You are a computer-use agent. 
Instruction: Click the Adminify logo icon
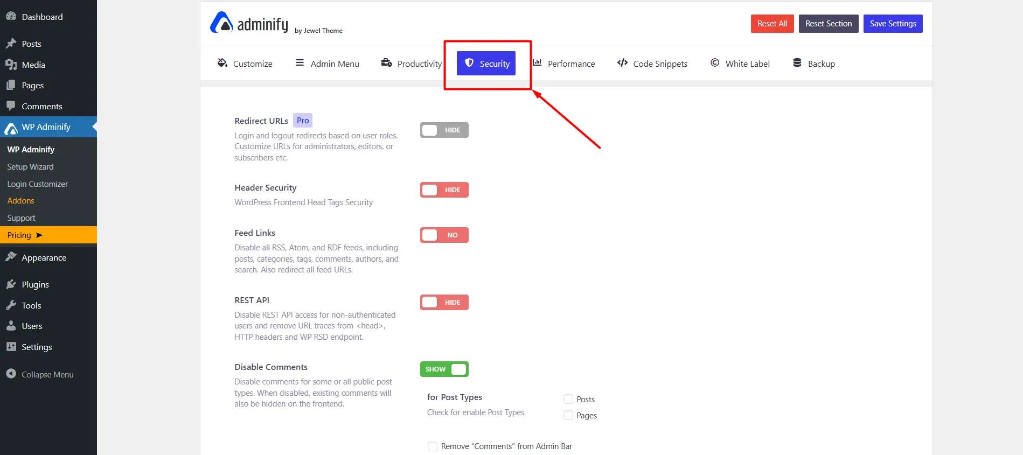point(221,23)
